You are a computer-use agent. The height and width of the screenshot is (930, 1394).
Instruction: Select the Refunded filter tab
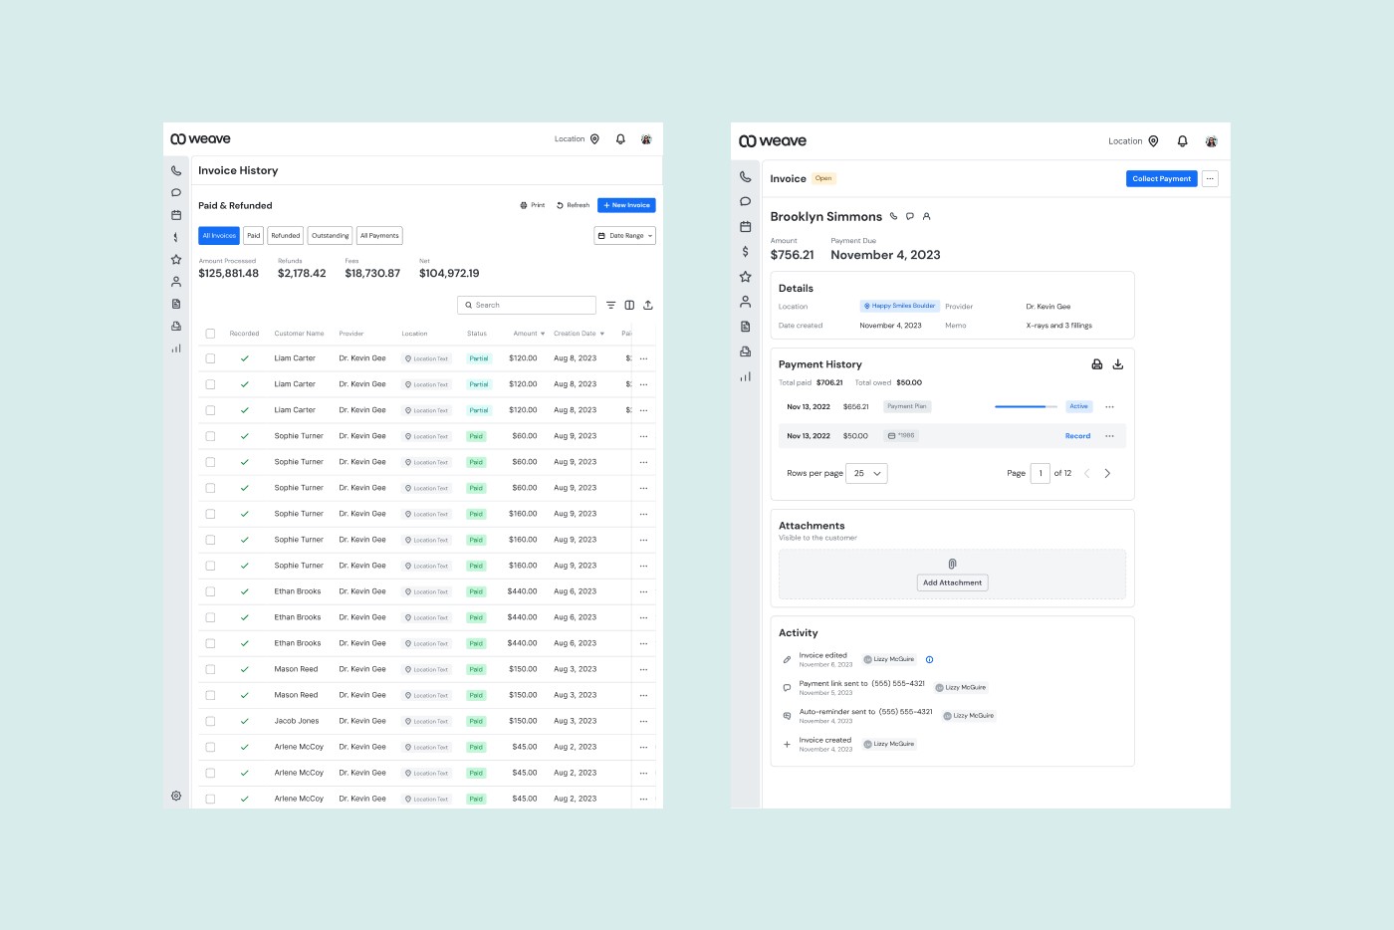coord(286,236)
